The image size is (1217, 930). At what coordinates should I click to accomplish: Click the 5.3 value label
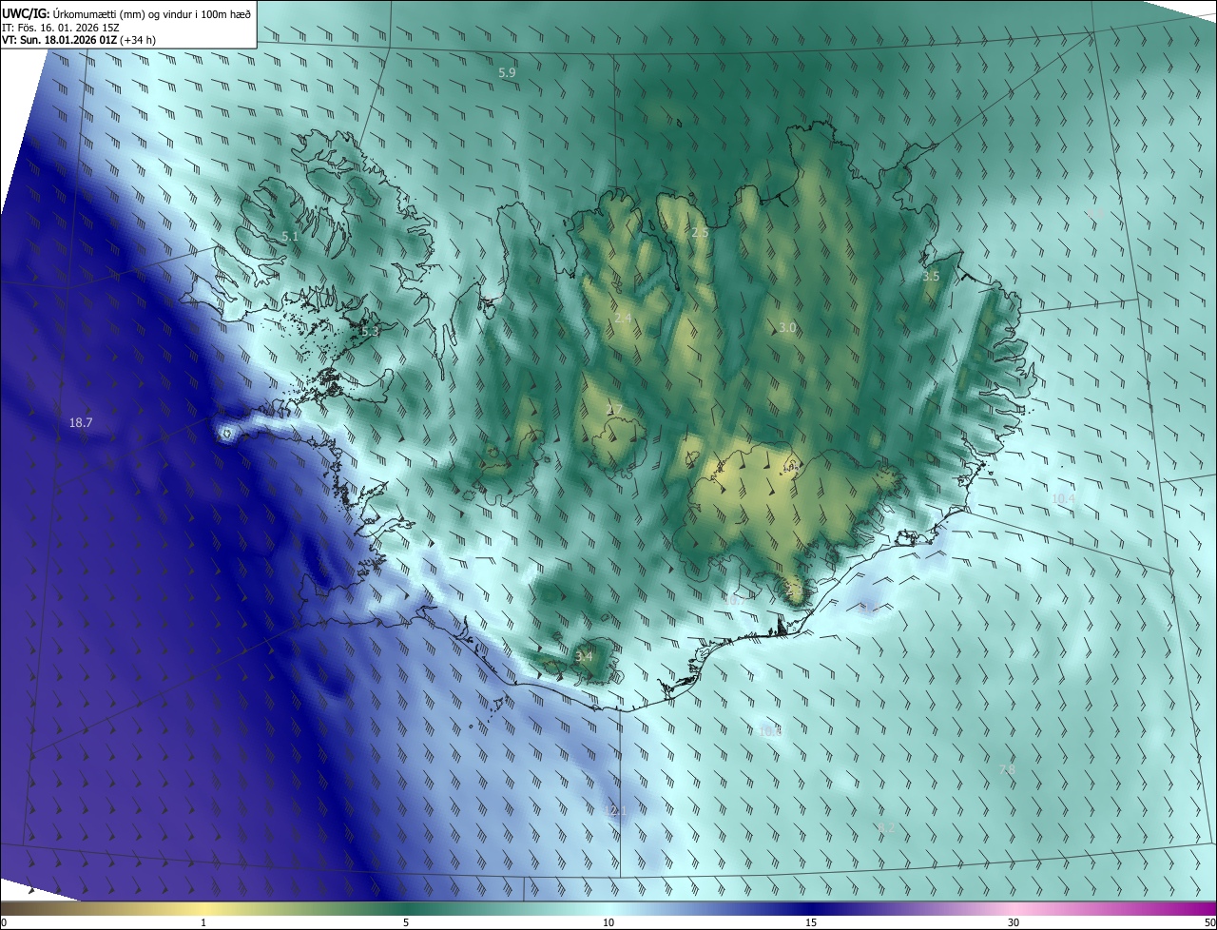pyautogui.click(x=370, y=332)
